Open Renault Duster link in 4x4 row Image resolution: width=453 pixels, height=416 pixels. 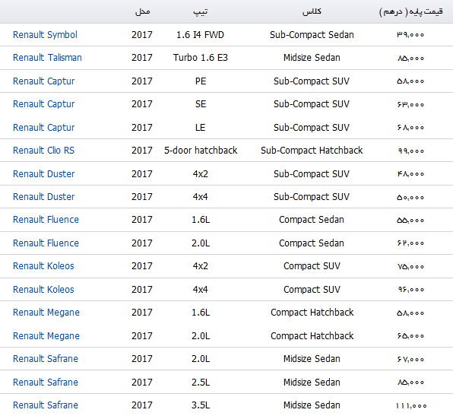pos(43,196)
